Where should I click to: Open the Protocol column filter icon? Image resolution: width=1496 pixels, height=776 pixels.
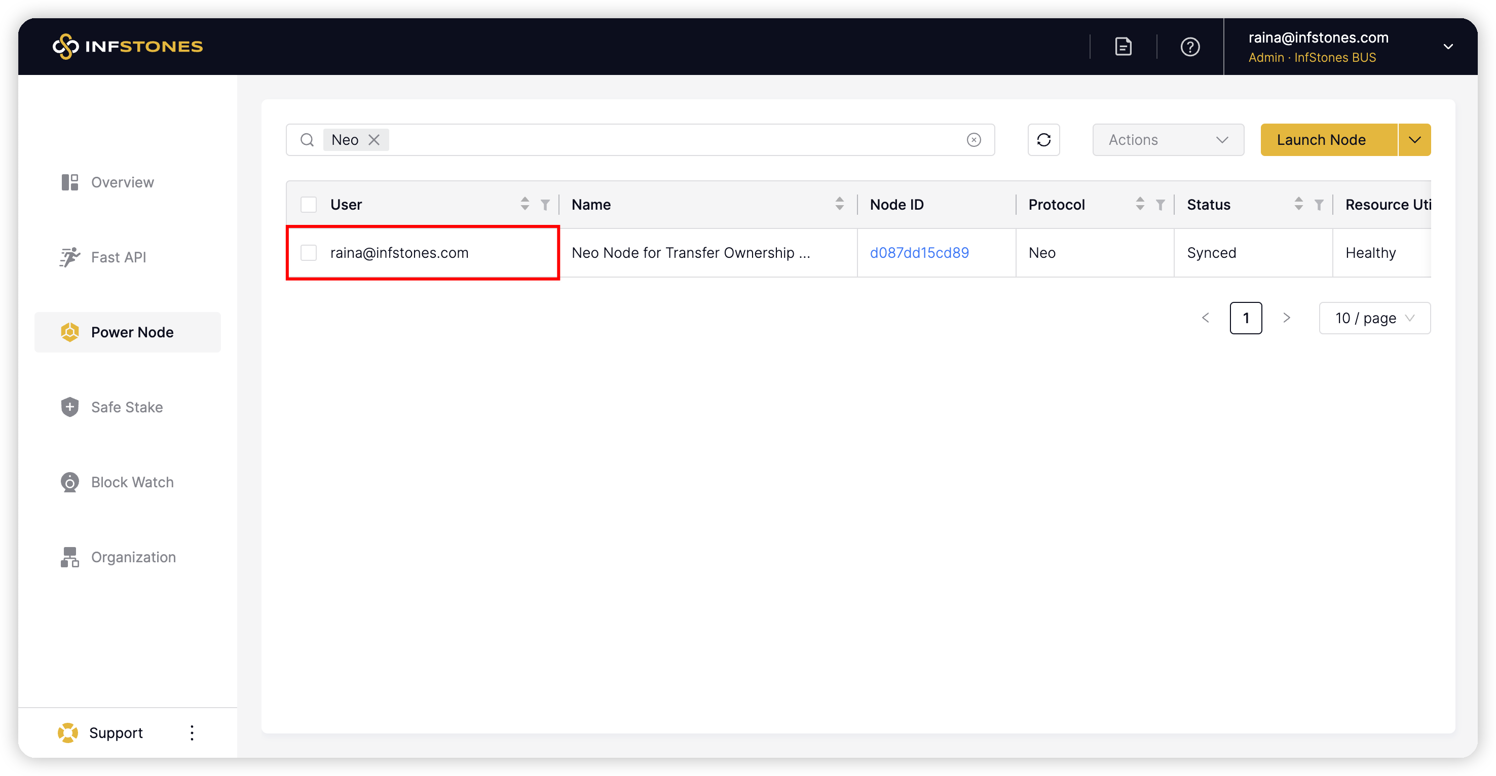tap(1160, 204)
